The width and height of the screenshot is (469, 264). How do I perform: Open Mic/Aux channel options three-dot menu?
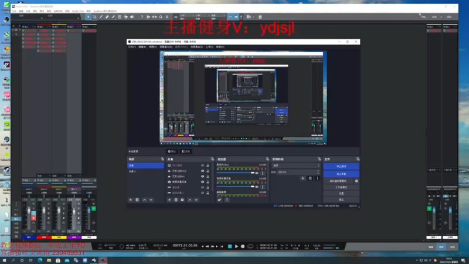263,173
